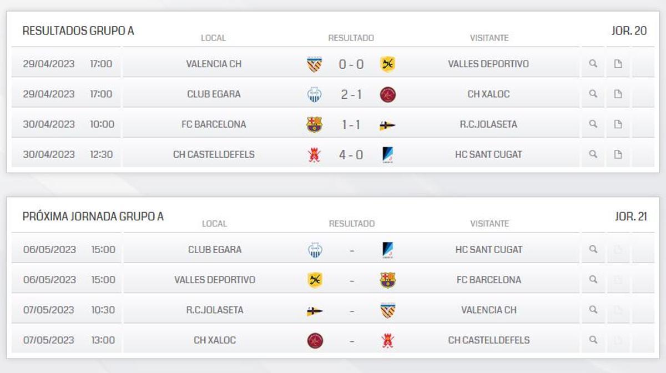Viewport: 666px width, 373px height.
Task: Open match details for R.C.Jolaseta vs Valencia CH
Action: 593,310
